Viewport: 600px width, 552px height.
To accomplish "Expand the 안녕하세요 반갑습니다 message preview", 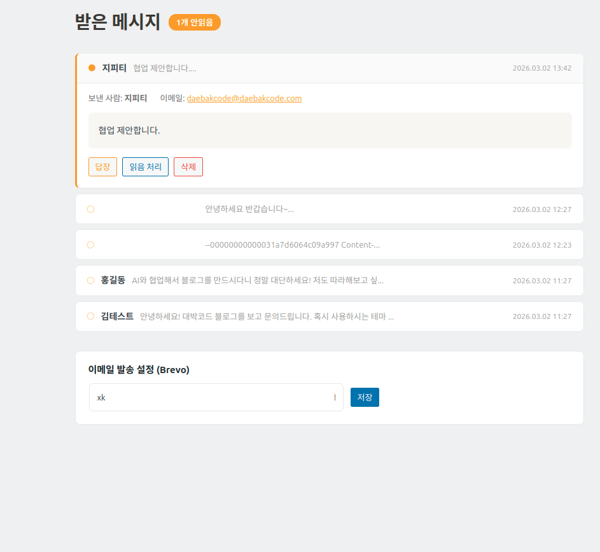I will 249,209.
